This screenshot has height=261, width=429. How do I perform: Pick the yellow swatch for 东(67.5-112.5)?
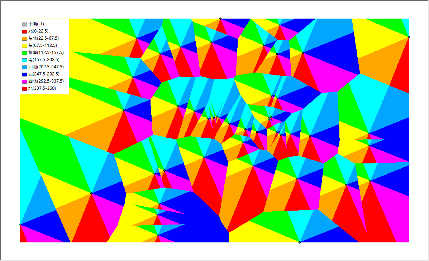pyautogui.click(x=25, y=46)
